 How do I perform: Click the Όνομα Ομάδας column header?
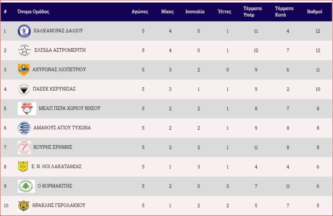coord(33,12)
